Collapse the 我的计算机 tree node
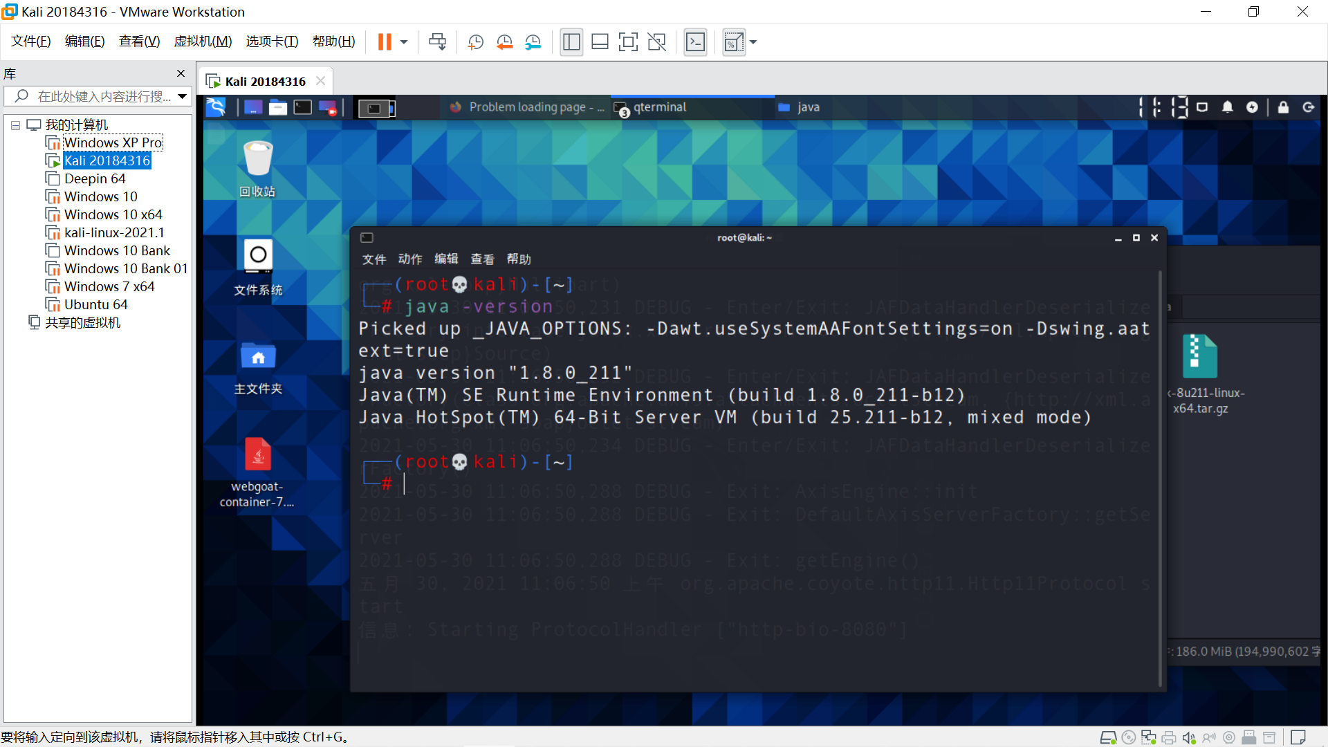This screenshot has height=747, width=1328. click(15, 125)
